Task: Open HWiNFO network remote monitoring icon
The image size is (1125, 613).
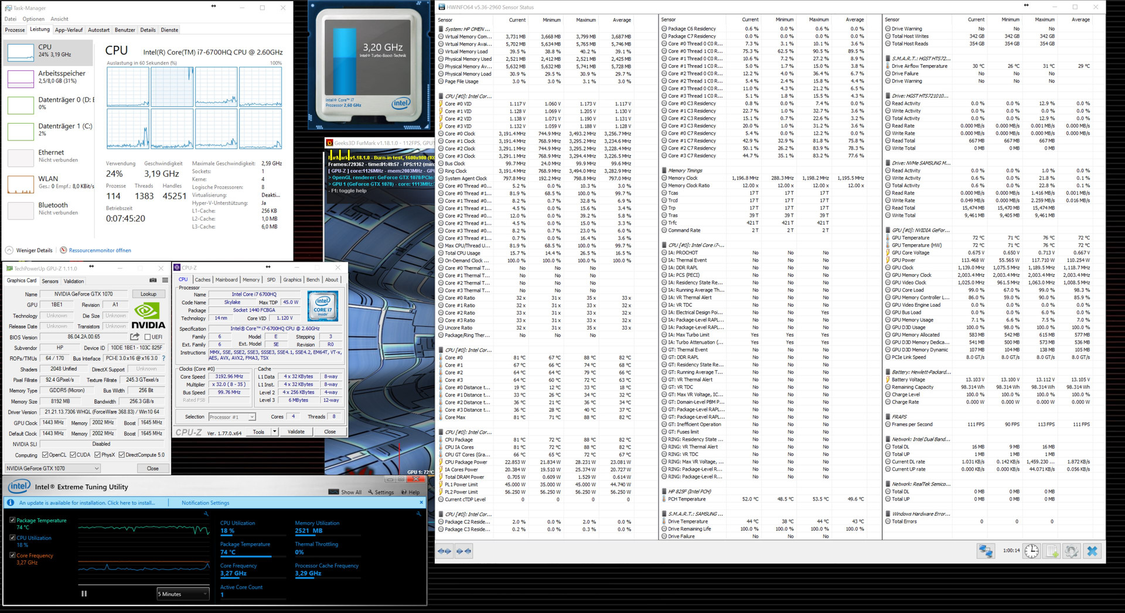Action: tap(986, 551)
